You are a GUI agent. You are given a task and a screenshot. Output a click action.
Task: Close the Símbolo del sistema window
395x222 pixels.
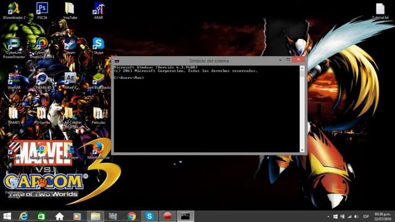298,60
